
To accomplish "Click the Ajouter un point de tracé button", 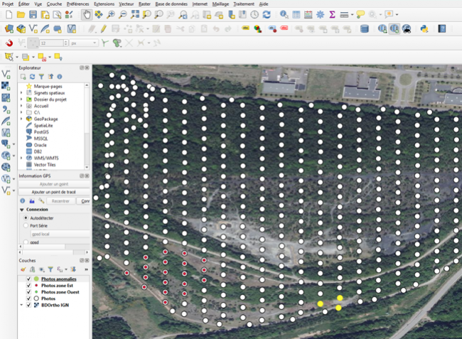I will click(x=54, y=192).
